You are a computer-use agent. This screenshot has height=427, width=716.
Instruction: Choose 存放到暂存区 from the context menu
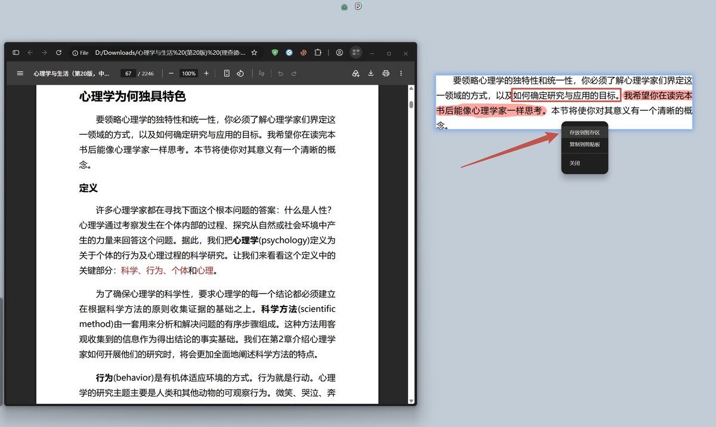pos(584,132)
